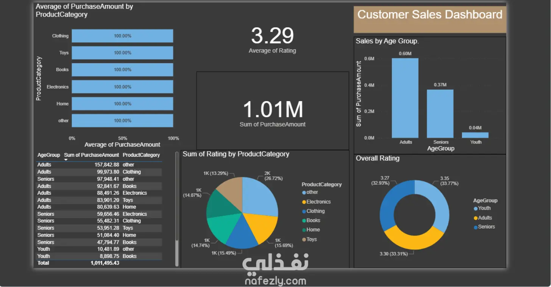Select the Seniors column labeled 0.37M
Image resolution: width=551 pixels, height=287 pixels.
point(440,114)
